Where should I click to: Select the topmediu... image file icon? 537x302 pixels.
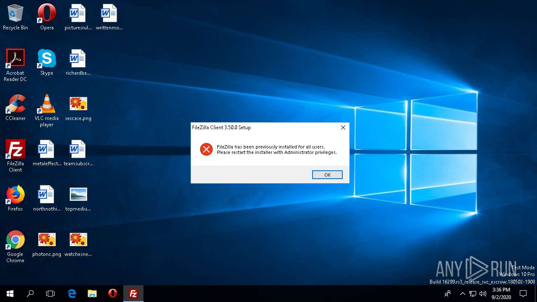(78, 198)
